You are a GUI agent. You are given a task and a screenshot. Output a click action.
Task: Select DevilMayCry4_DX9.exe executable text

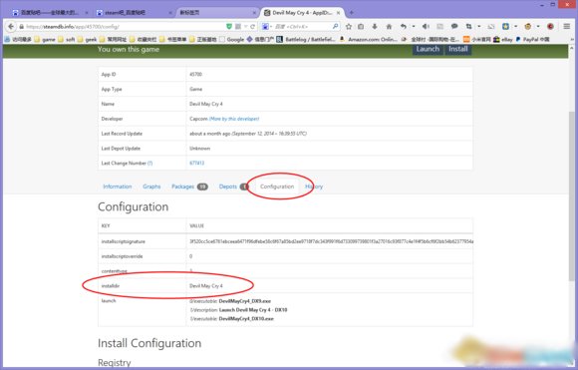[x=245, y=301]
